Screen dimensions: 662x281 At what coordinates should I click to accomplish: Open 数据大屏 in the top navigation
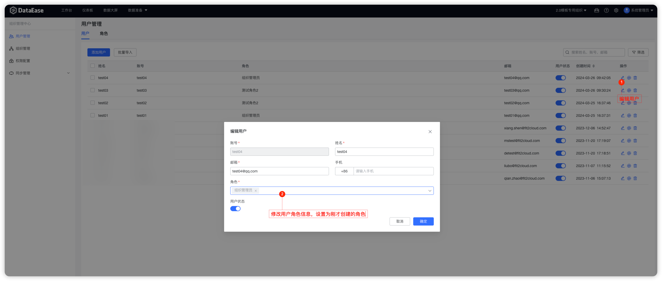[x=111, y=10]
